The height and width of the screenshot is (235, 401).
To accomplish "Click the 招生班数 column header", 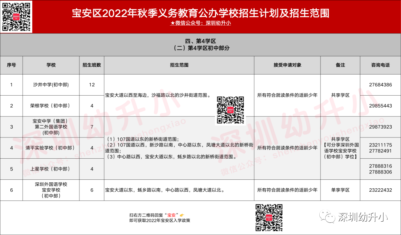I will 92,65.
